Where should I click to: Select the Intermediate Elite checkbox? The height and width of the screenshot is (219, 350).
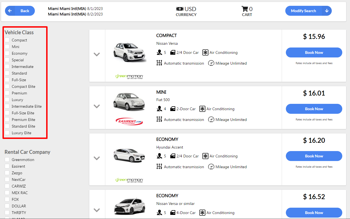tap(7, 106)
